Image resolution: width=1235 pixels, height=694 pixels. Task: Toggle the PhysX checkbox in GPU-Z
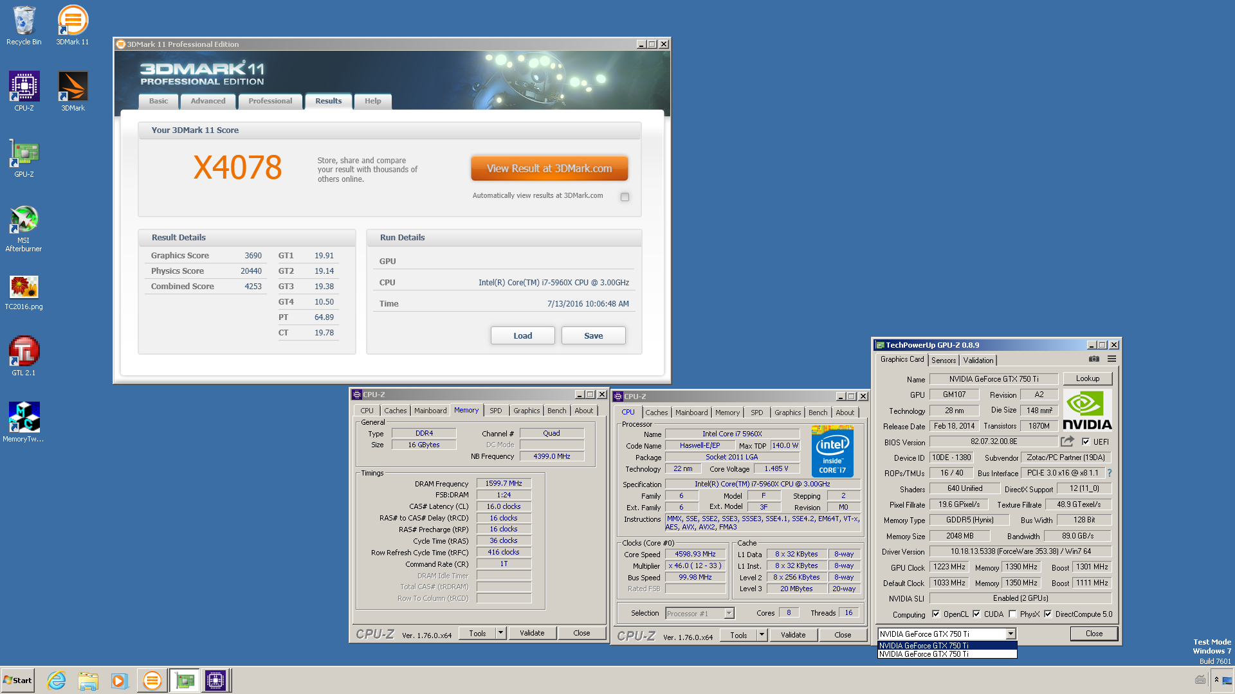1012,614
